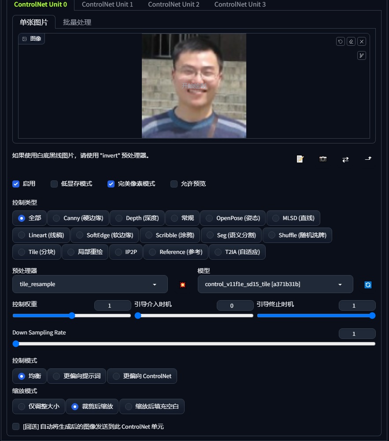This screenshot has width=389, height=441.
Task: Run the preprocessor preview with the explosion icon
Action: 182,284
